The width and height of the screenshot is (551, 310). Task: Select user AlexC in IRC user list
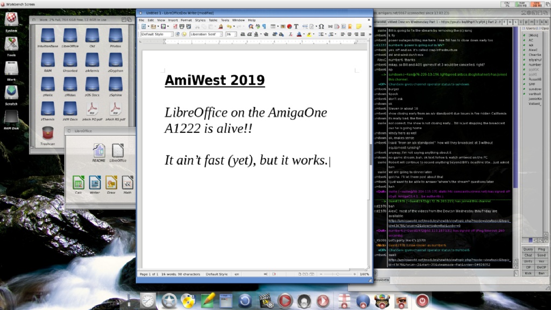(x=533, y=50)
